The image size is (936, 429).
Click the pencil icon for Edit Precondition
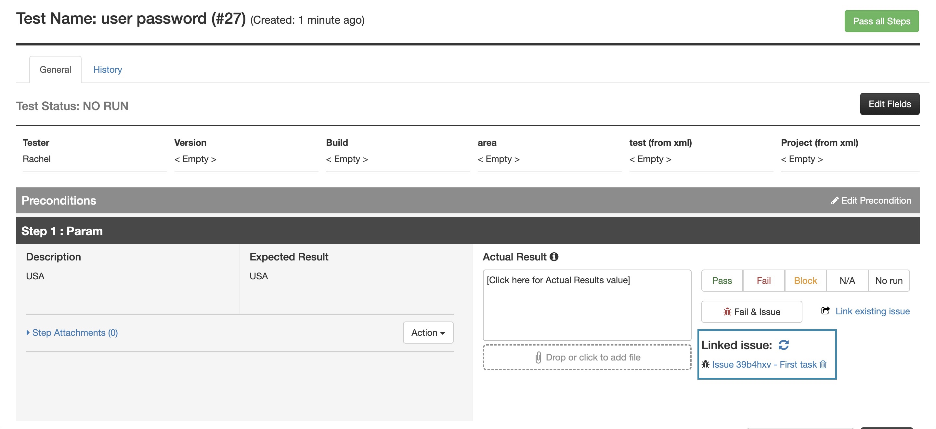835,201
